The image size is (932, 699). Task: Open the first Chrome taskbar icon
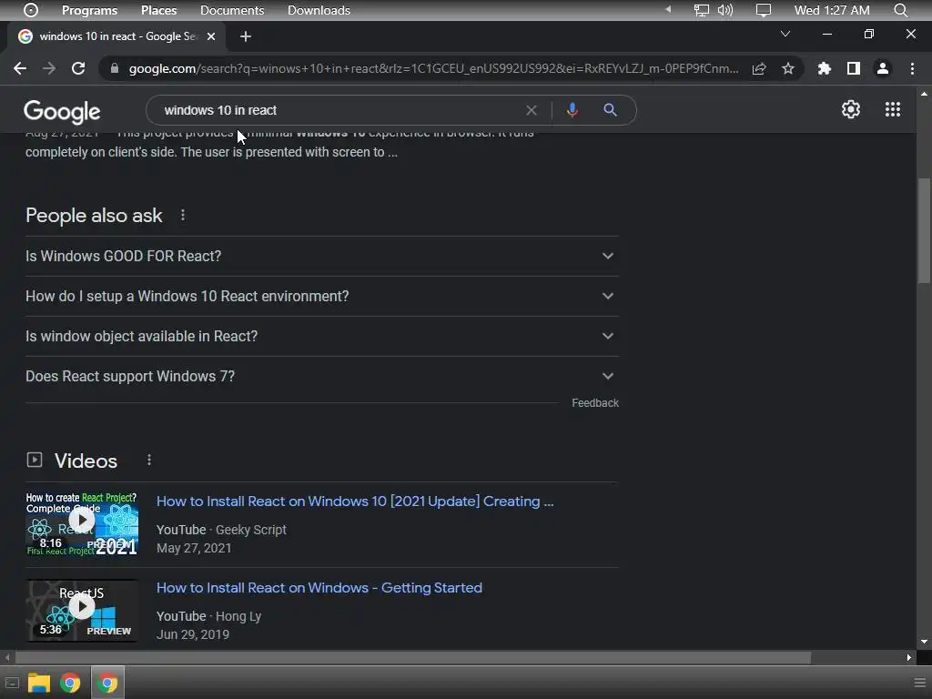(x=70, y=683)
